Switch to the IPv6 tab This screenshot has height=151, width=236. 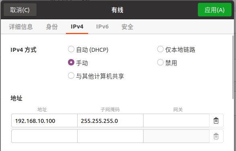(103, 27)
